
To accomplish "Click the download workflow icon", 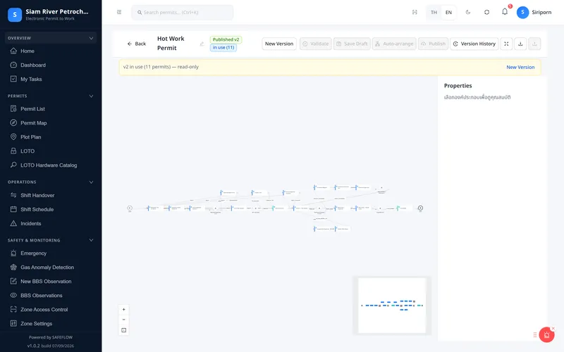I will click(x=520, y=44).
